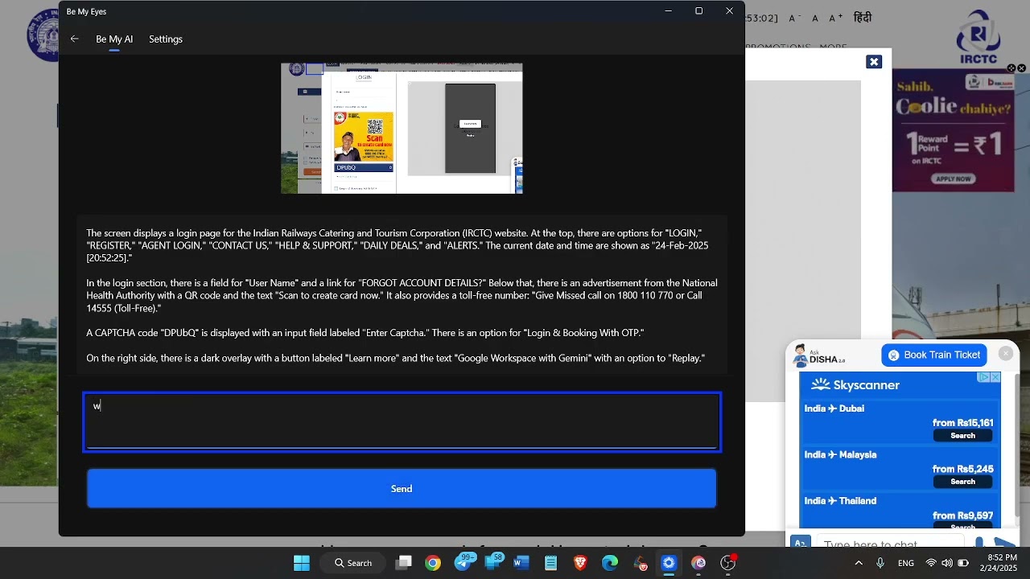Click the 'from Rs5,245' price text
This screenshot has height=579, width=1030.
click(962, 469)
